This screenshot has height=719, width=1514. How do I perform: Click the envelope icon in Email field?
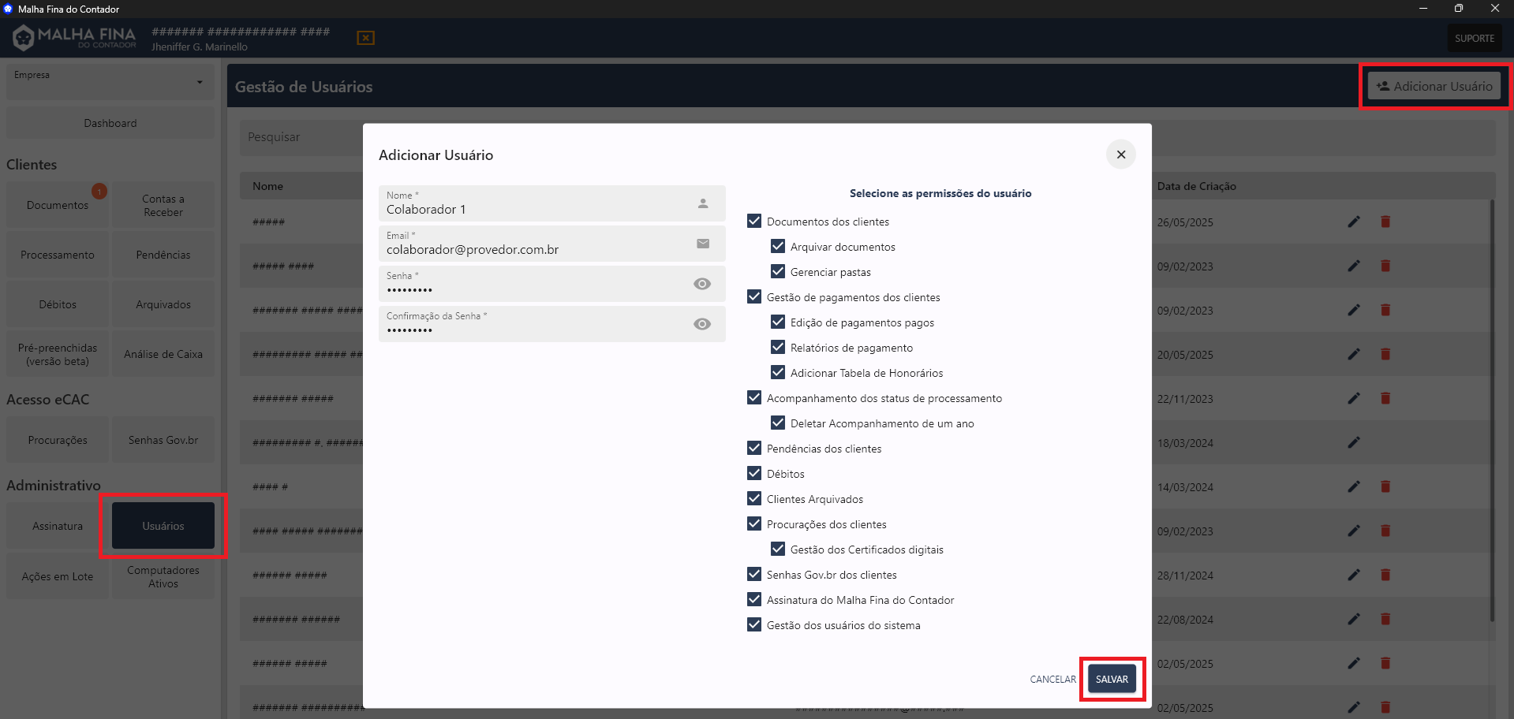point(702,244)
